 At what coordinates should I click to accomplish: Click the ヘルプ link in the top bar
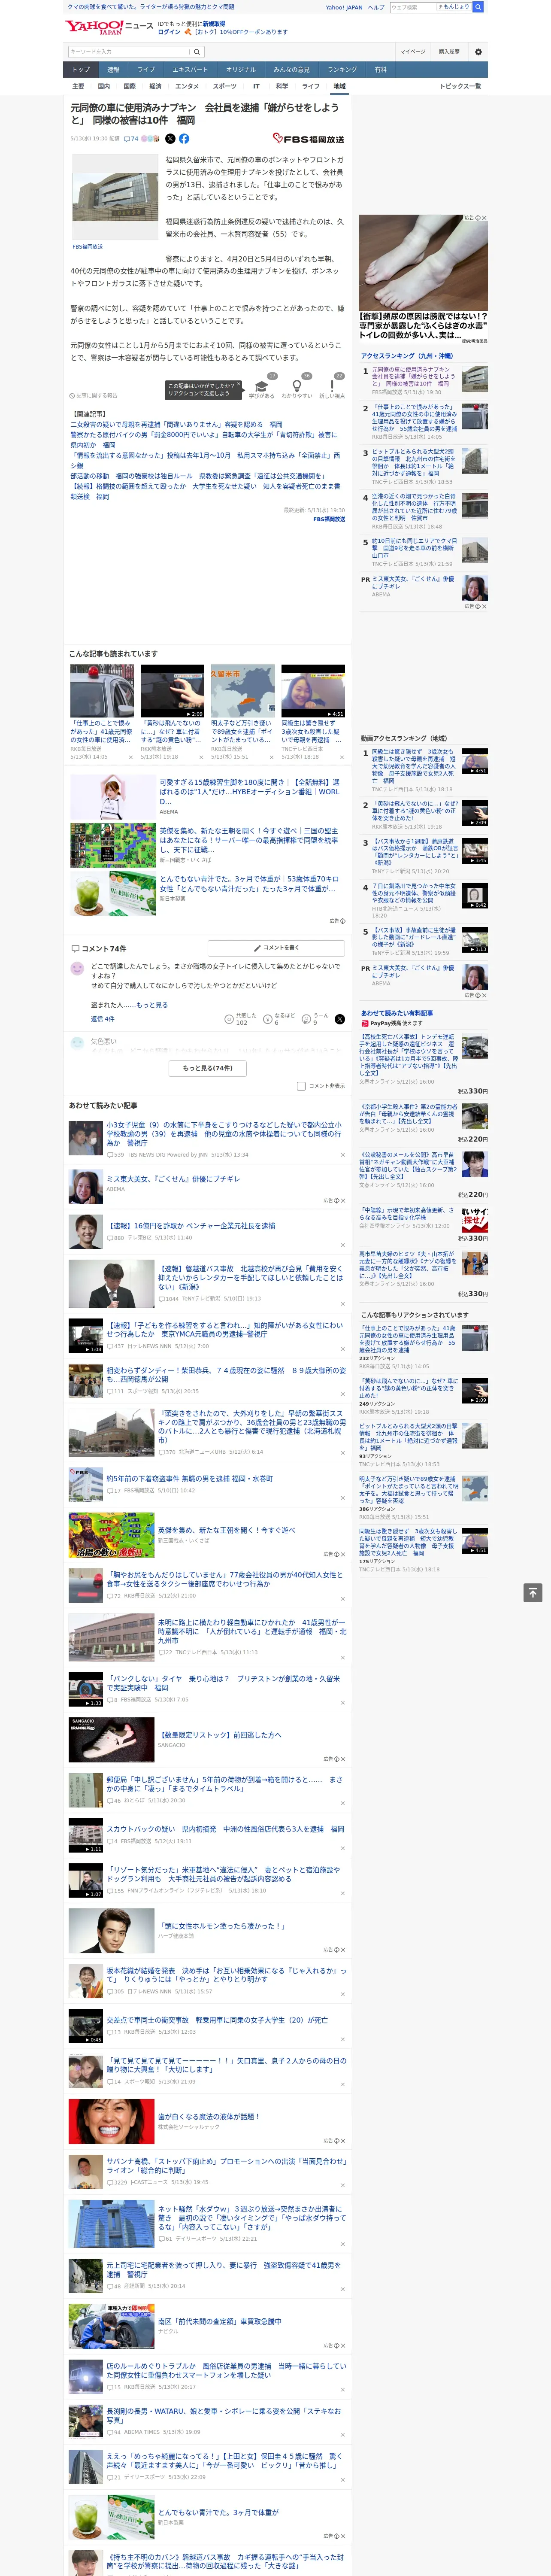click(376, 7)
